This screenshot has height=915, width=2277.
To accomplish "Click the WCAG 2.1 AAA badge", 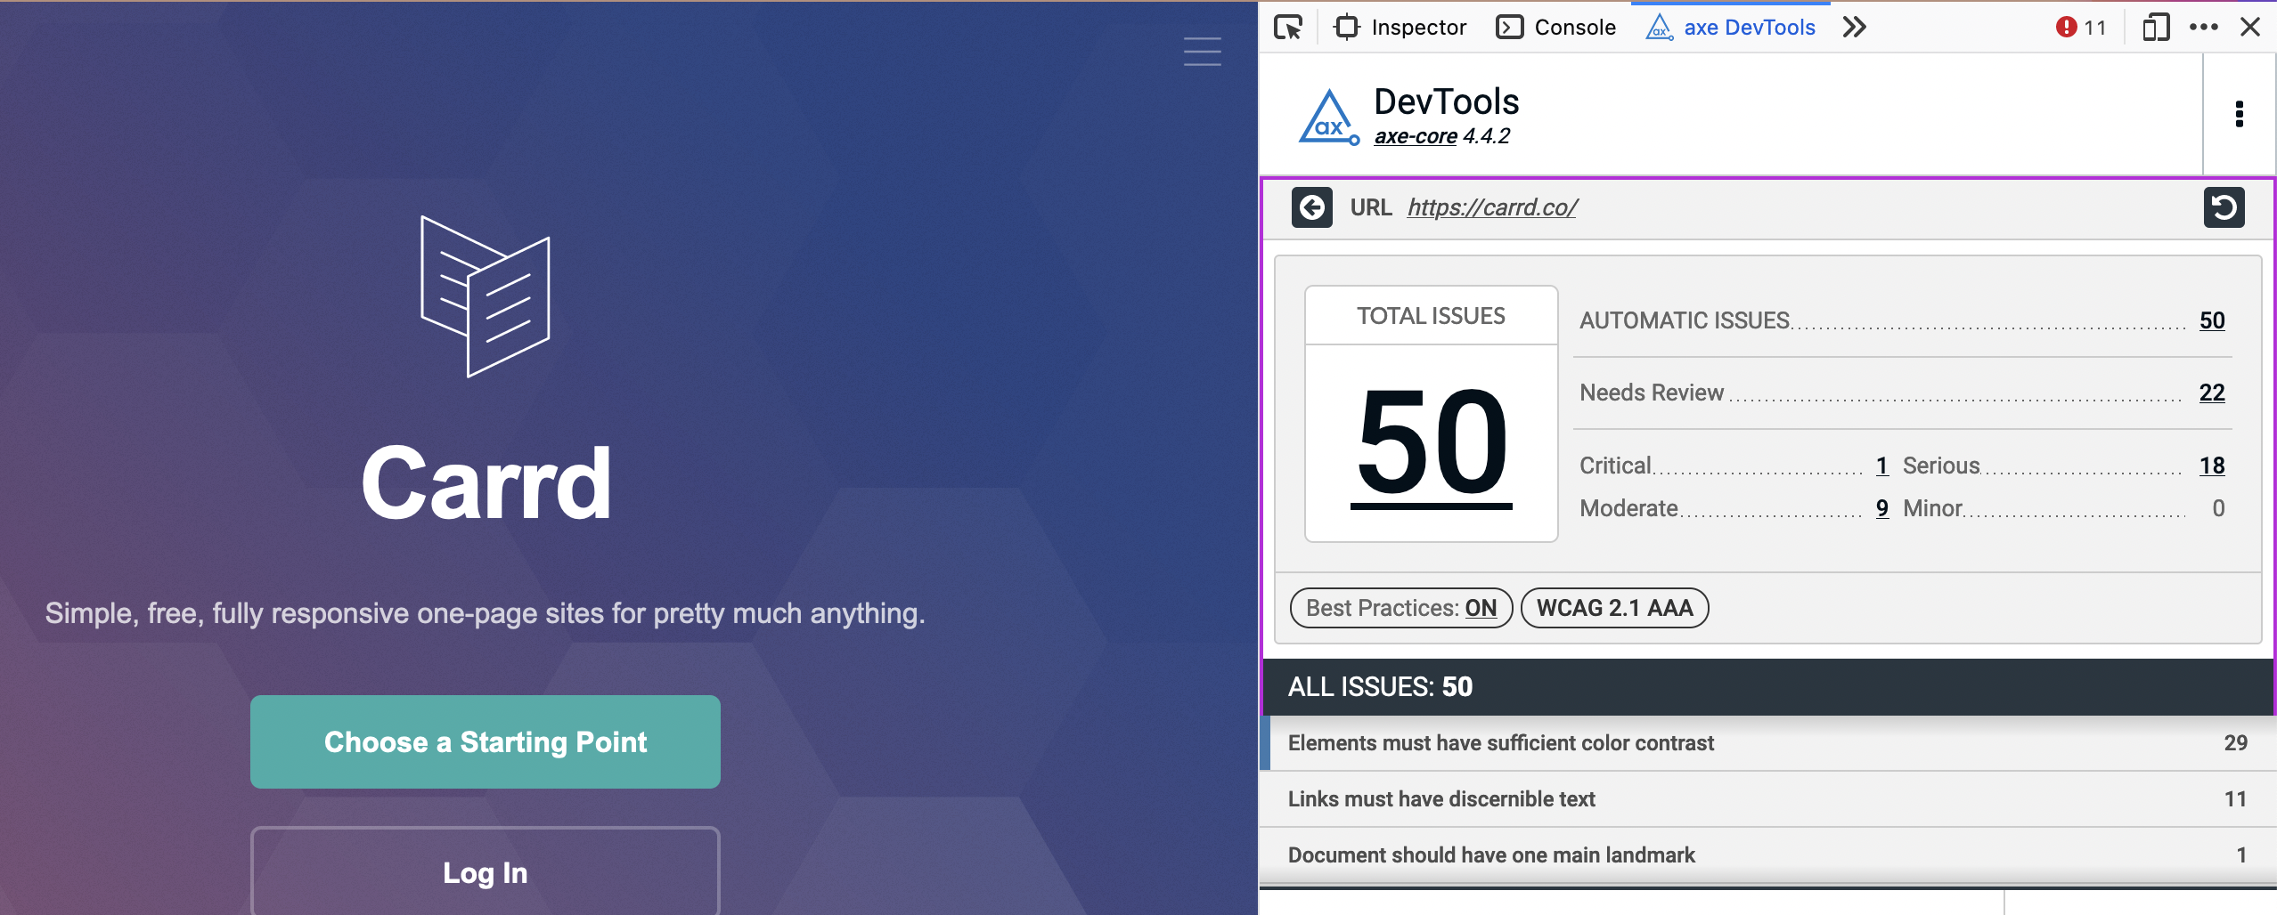I will (x=1614, y=608).
